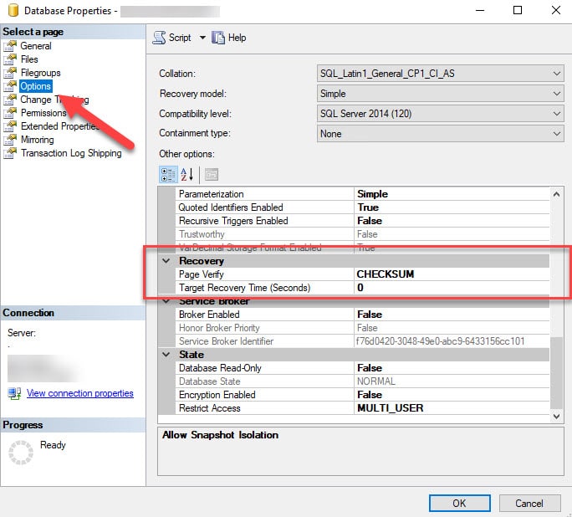Click the options grid scroll-down arrow

point(556,416)
